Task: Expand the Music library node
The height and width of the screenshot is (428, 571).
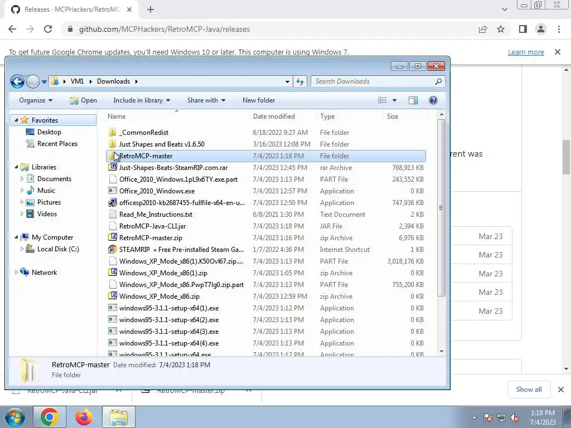Action: point(22,191)
